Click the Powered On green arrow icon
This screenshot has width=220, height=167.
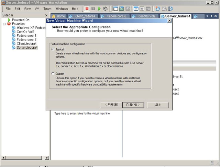click(9, 20)
